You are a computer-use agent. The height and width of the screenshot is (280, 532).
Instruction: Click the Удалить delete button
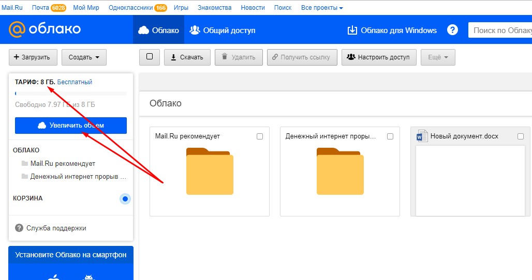point(239,57)
